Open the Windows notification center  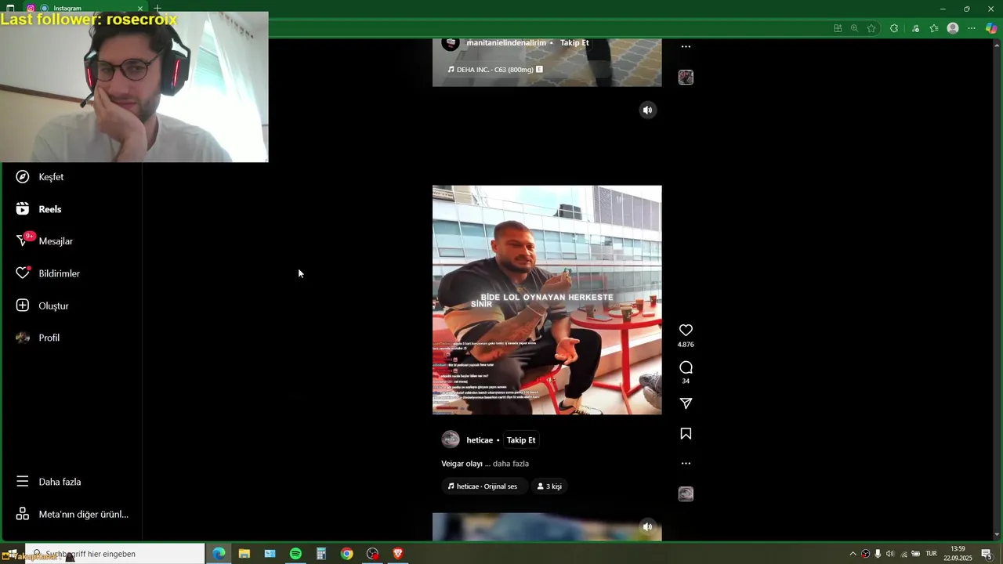point(987,554)
